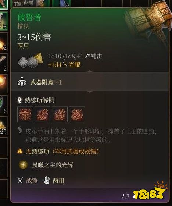Click the 2.7 weight value
Viewport: 172px width, 206px height.
tap(125, 196)
